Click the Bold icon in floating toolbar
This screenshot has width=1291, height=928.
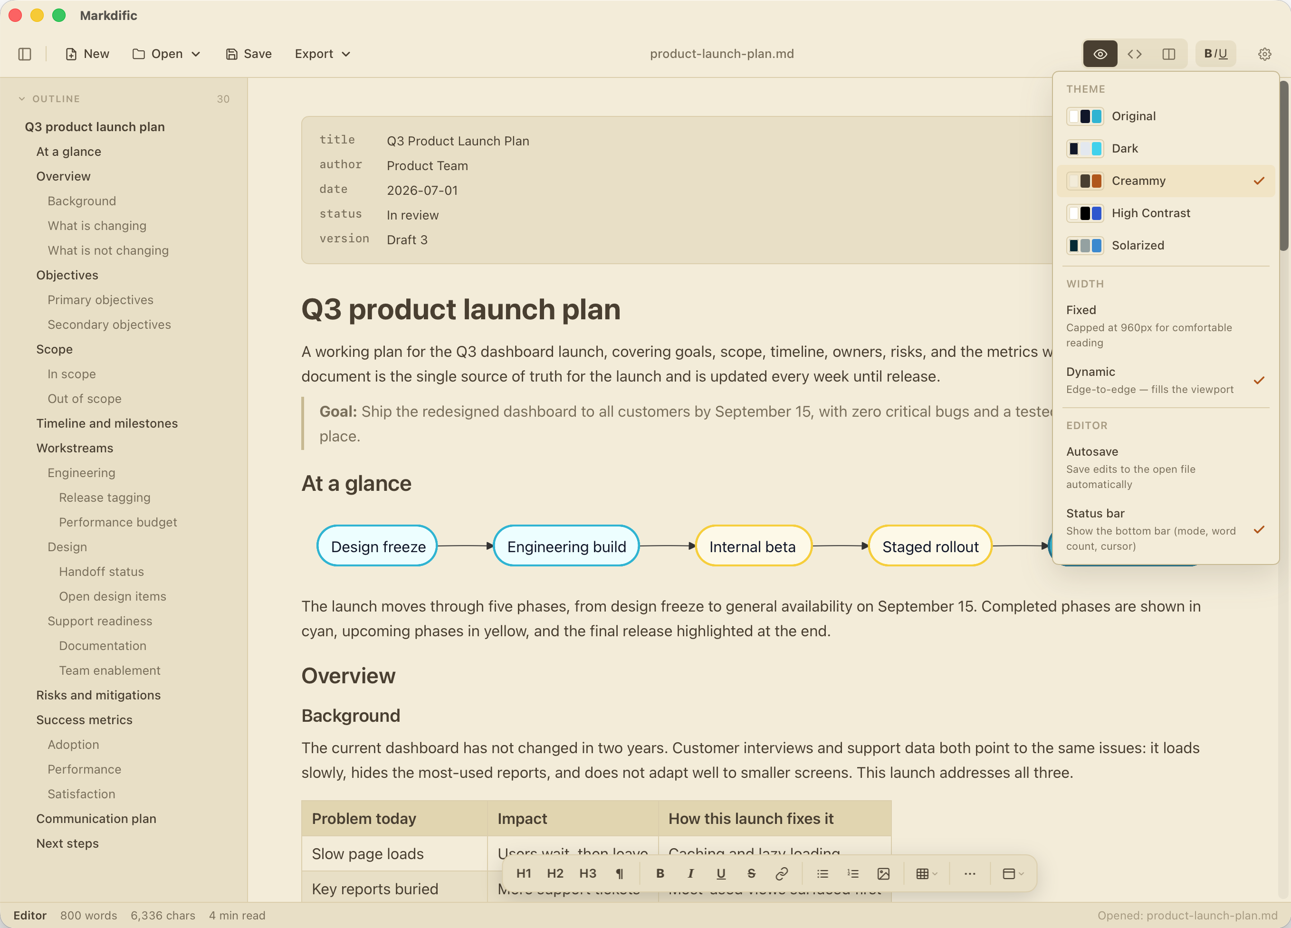pyautogui.click(x=660, y=873)
